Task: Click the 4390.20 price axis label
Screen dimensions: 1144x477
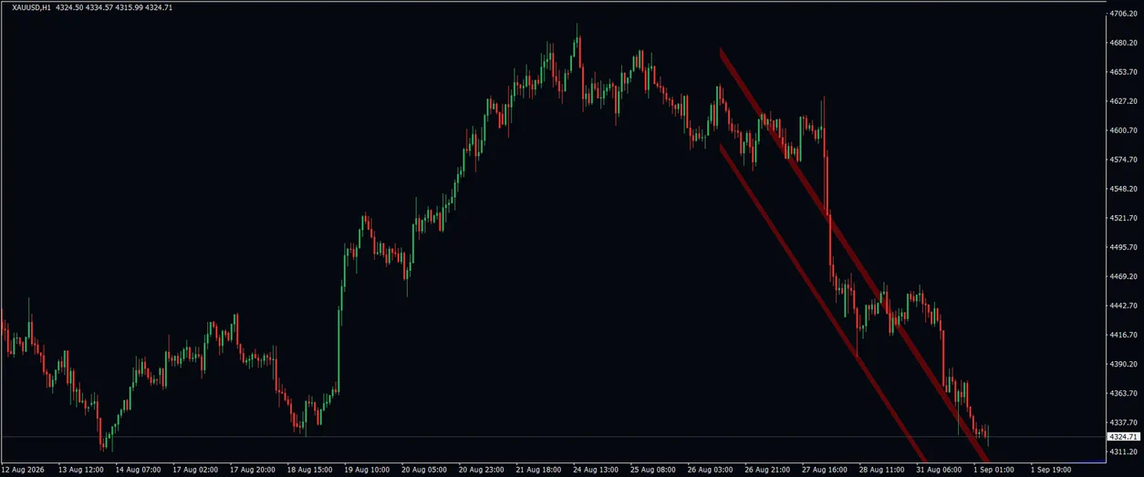Action: (x=1123, y=364)
